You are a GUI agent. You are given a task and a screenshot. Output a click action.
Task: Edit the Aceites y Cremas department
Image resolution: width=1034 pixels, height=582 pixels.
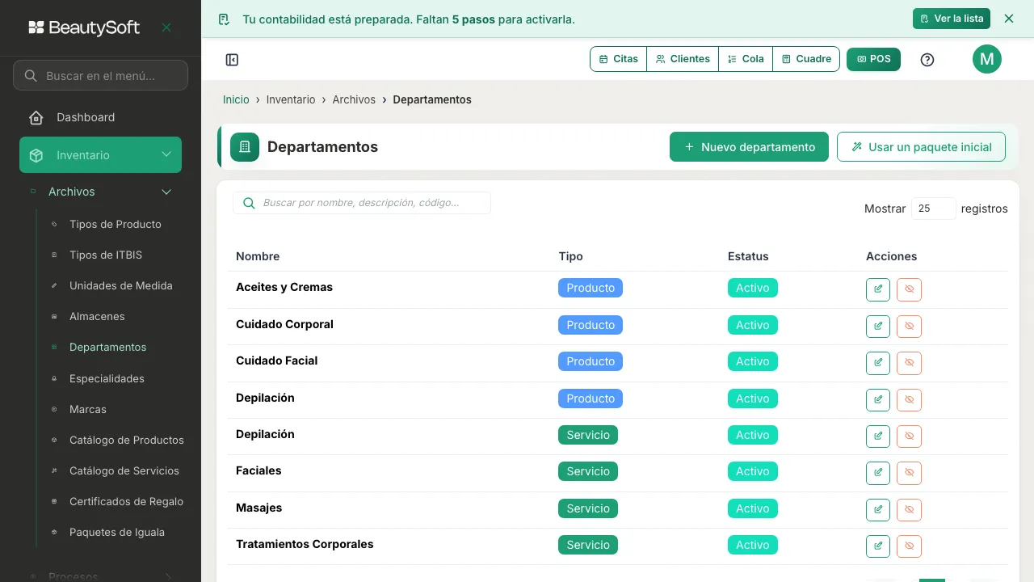click(878, 289)
